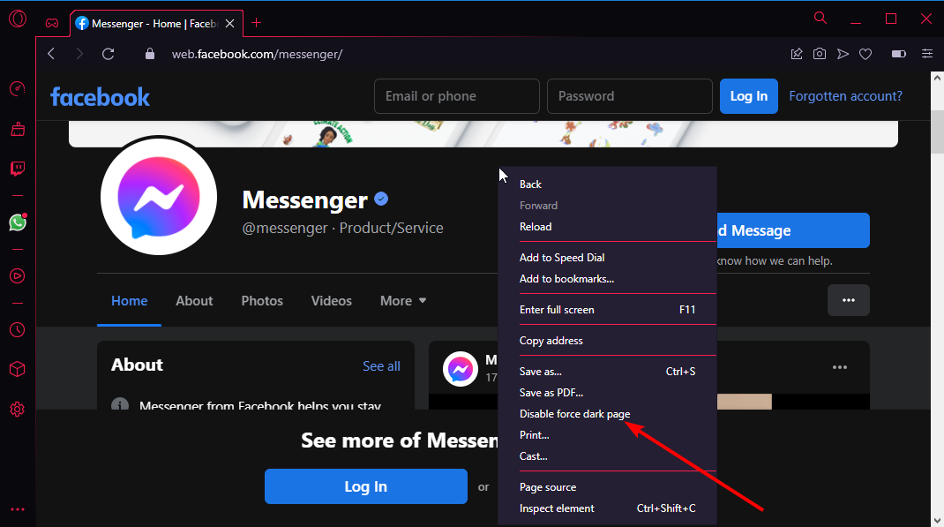Select Inspect element
944x527 pixels.
click(x=608, y=508)
